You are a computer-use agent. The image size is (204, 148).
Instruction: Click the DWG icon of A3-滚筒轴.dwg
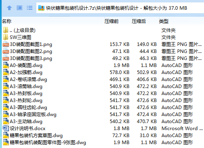(x=6, y=86)
